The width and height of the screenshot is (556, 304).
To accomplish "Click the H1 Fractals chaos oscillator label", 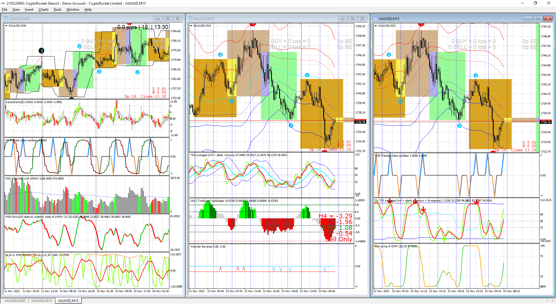I will tap(26, 140).
